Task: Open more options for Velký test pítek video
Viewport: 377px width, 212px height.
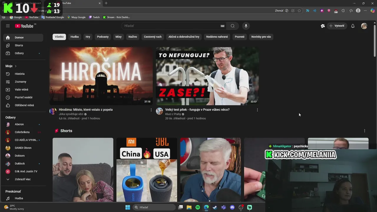Action: pyautogui.click(x=257, y=110)
